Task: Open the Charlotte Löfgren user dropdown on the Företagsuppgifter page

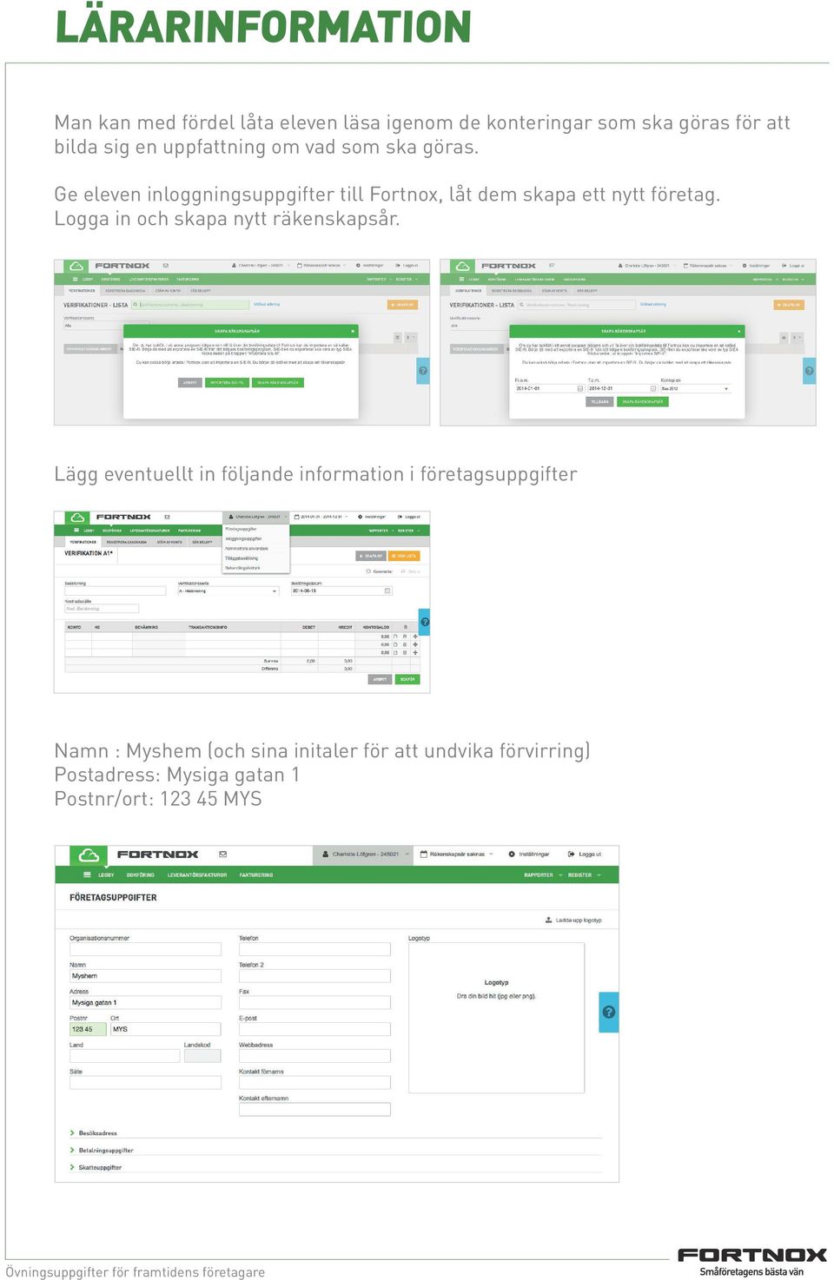Action: point(362,854)
